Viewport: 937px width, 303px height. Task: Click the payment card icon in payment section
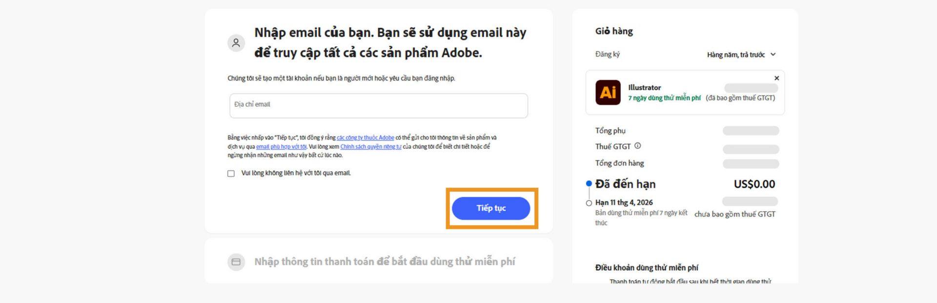pos(236,262)
